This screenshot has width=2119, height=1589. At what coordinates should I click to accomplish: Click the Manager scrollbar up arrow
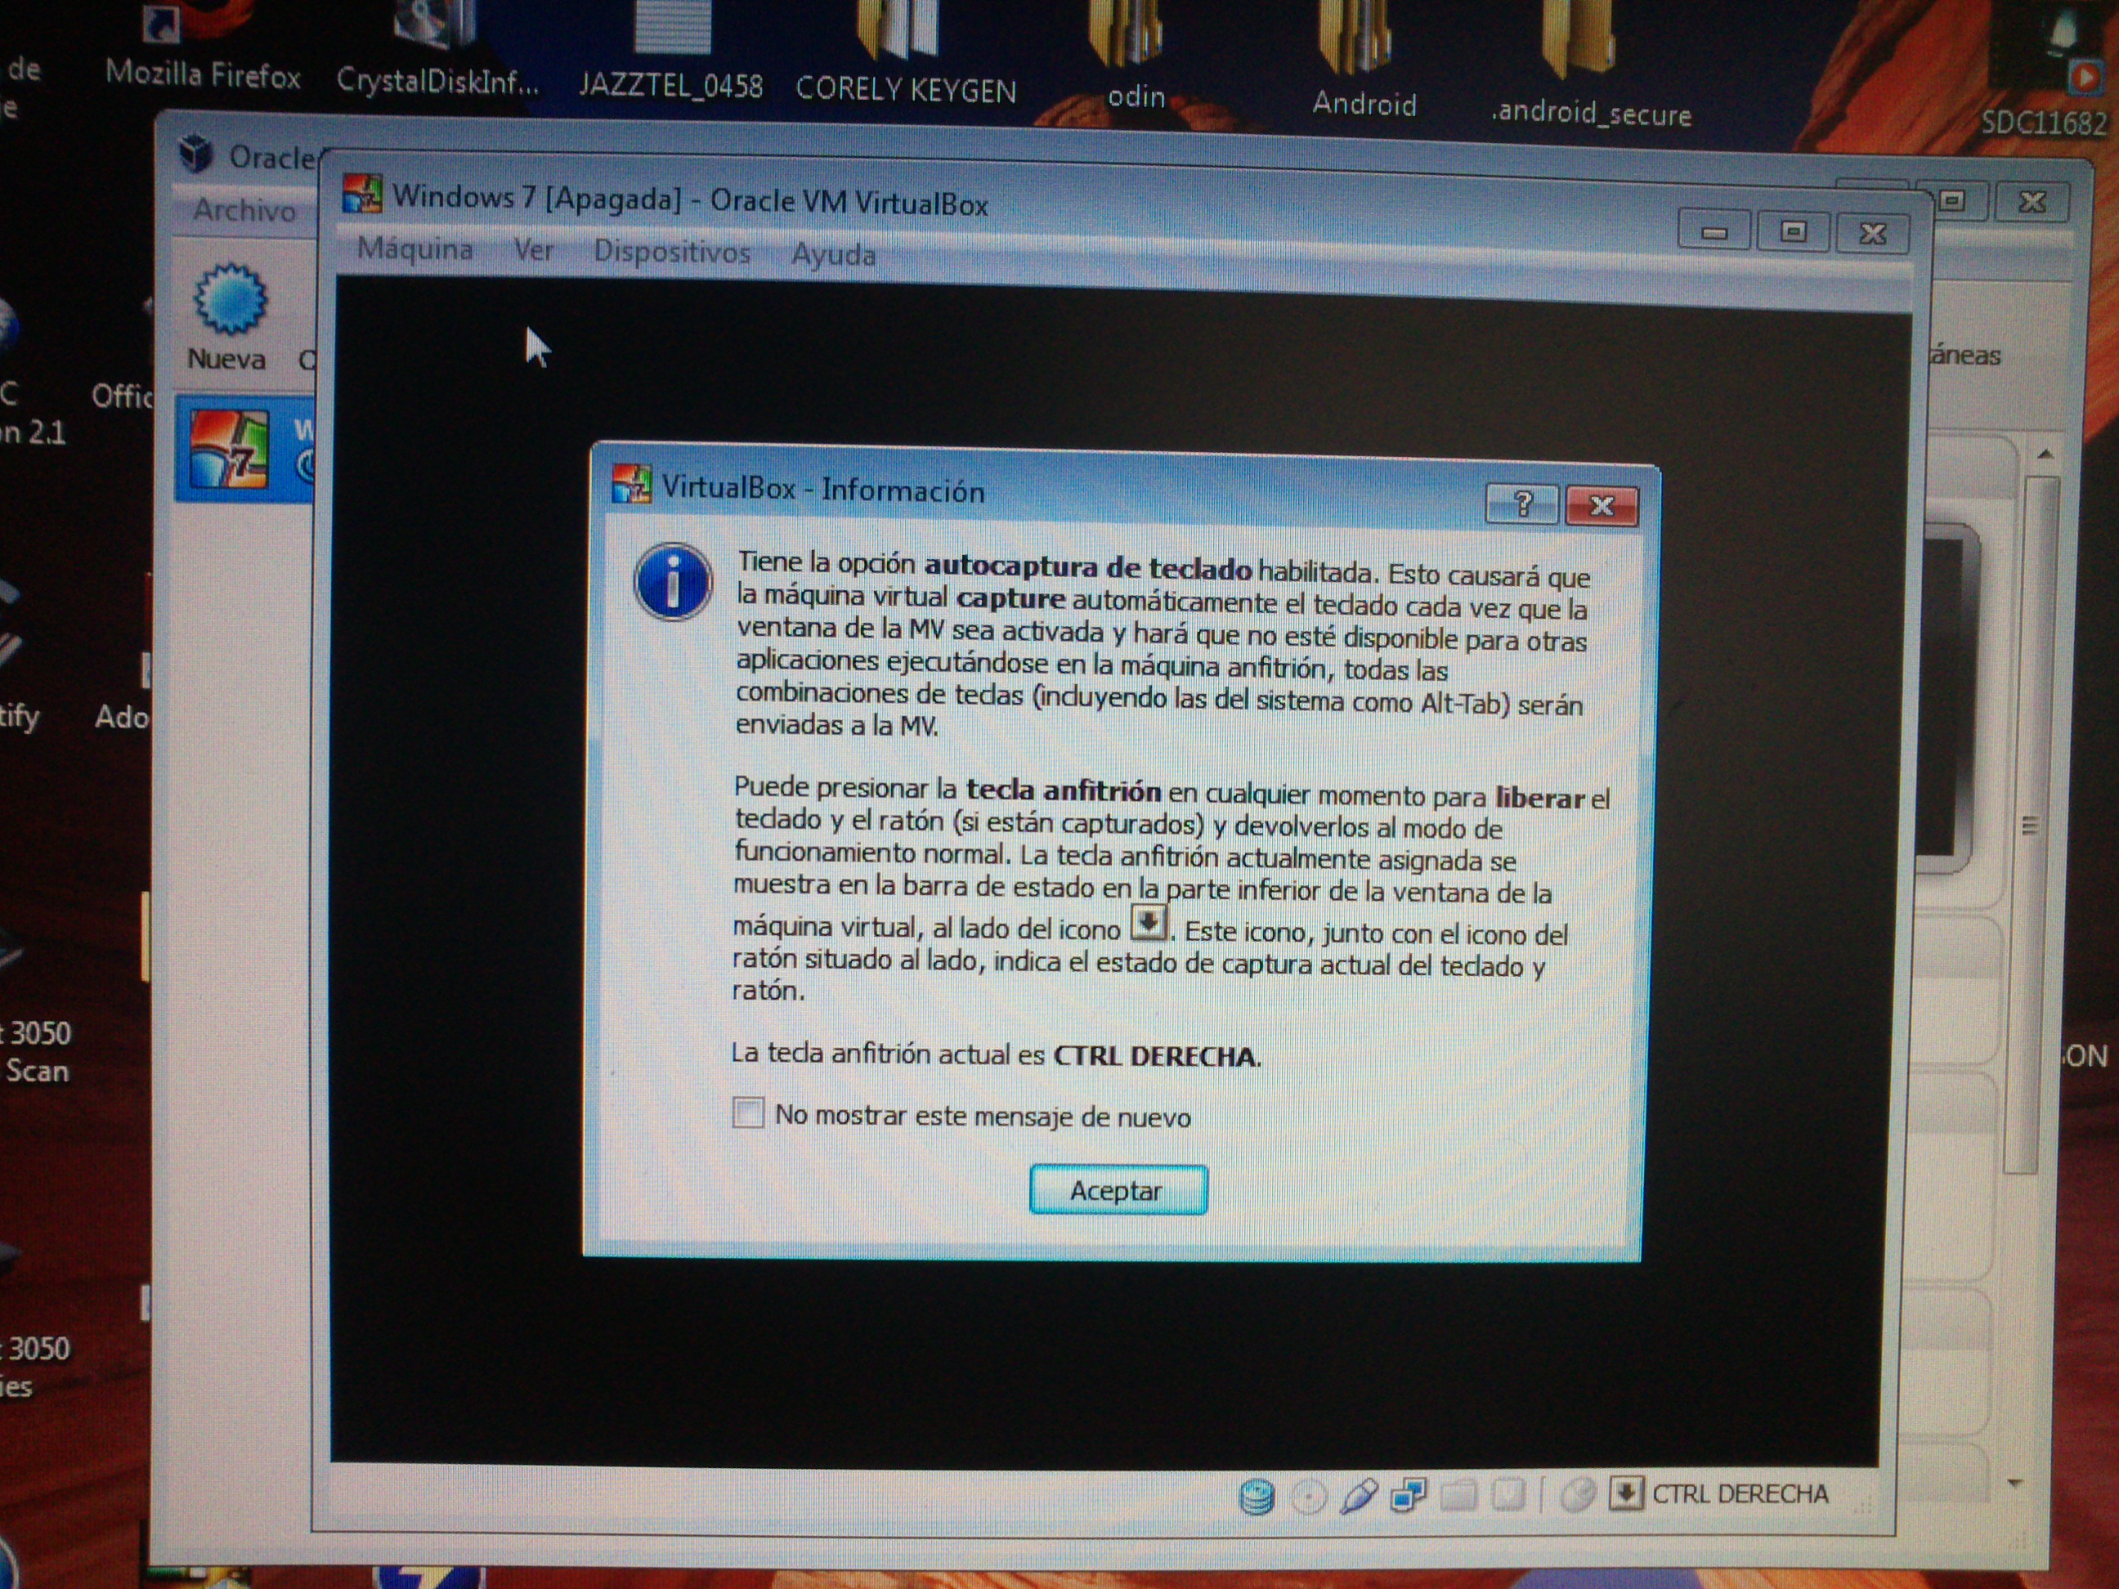click(2045, 454)
